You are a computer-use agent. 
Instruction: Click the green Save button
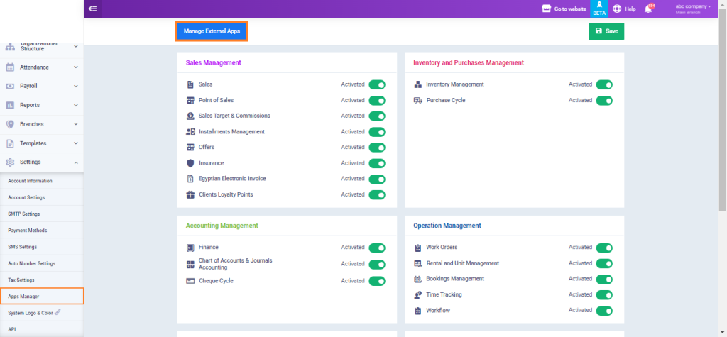pos(606,31)
